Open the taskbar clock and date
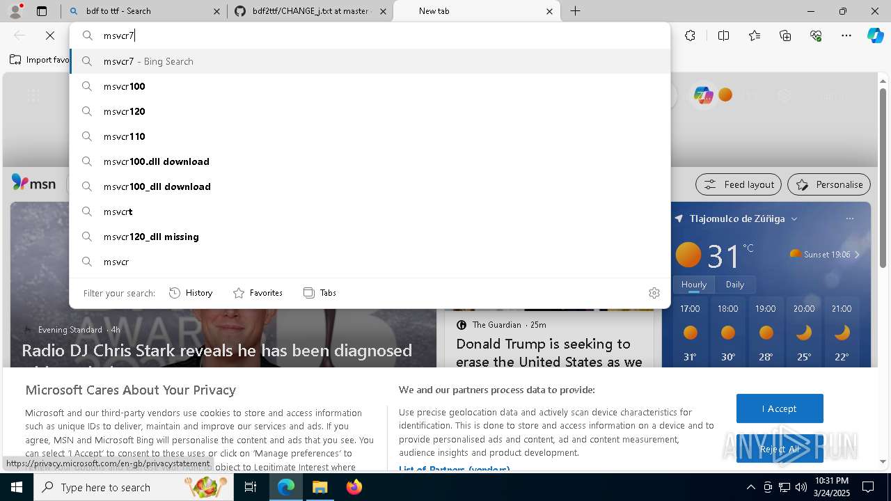 (832, 487)
